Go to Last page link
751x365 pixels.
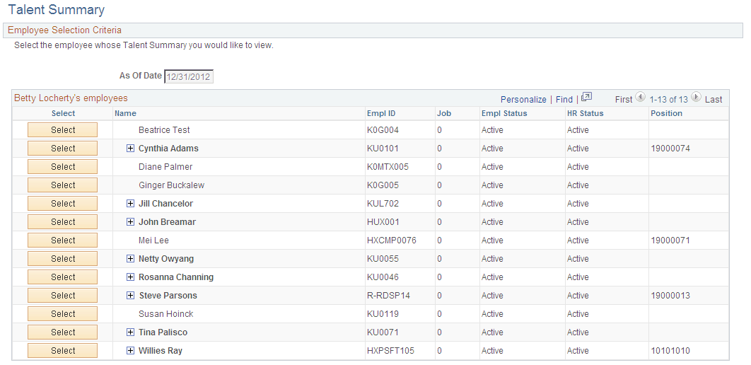[x=714, y=100]
